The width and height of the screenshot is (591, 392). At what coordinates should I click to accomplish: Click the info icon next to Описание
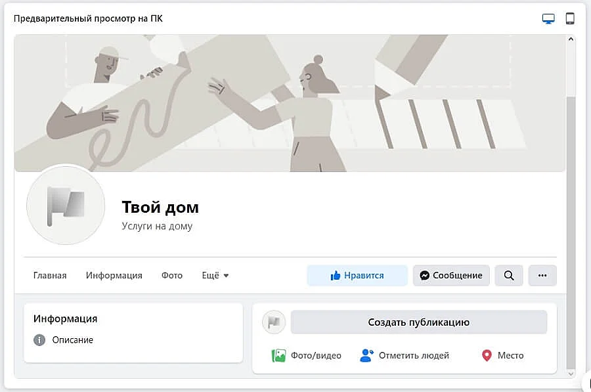point(39,340)
